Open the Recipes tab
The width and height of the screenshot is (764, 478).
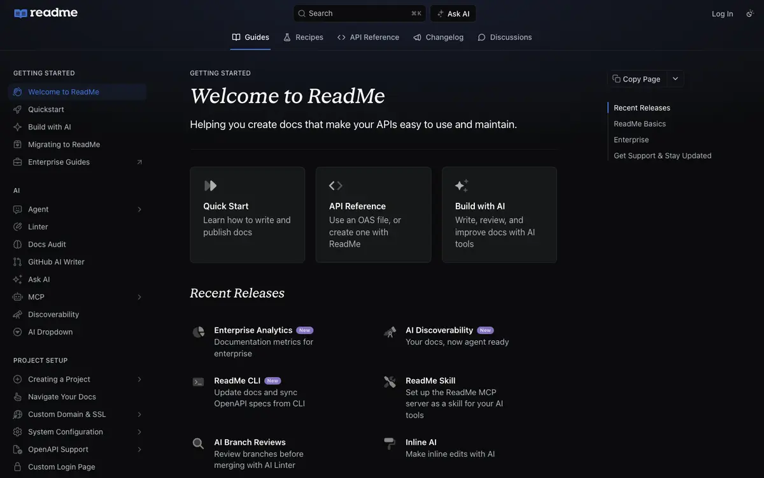point(304,38)
